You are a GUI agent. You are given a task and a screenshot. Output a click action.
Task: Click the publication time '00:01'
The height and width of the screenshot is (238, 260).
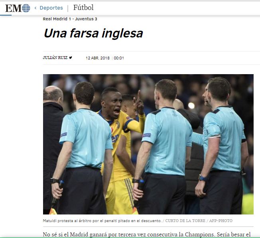[x=119, y=58]
